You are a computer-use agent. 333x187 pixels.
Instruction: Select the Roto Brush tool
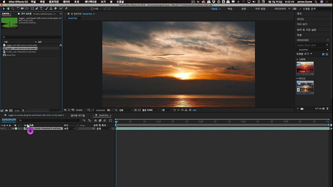point(61,9)
